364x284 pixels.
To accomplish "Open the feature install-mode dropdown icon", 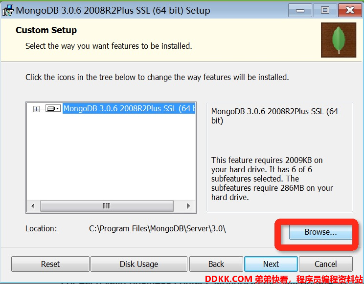I will [x=53, y=108].
